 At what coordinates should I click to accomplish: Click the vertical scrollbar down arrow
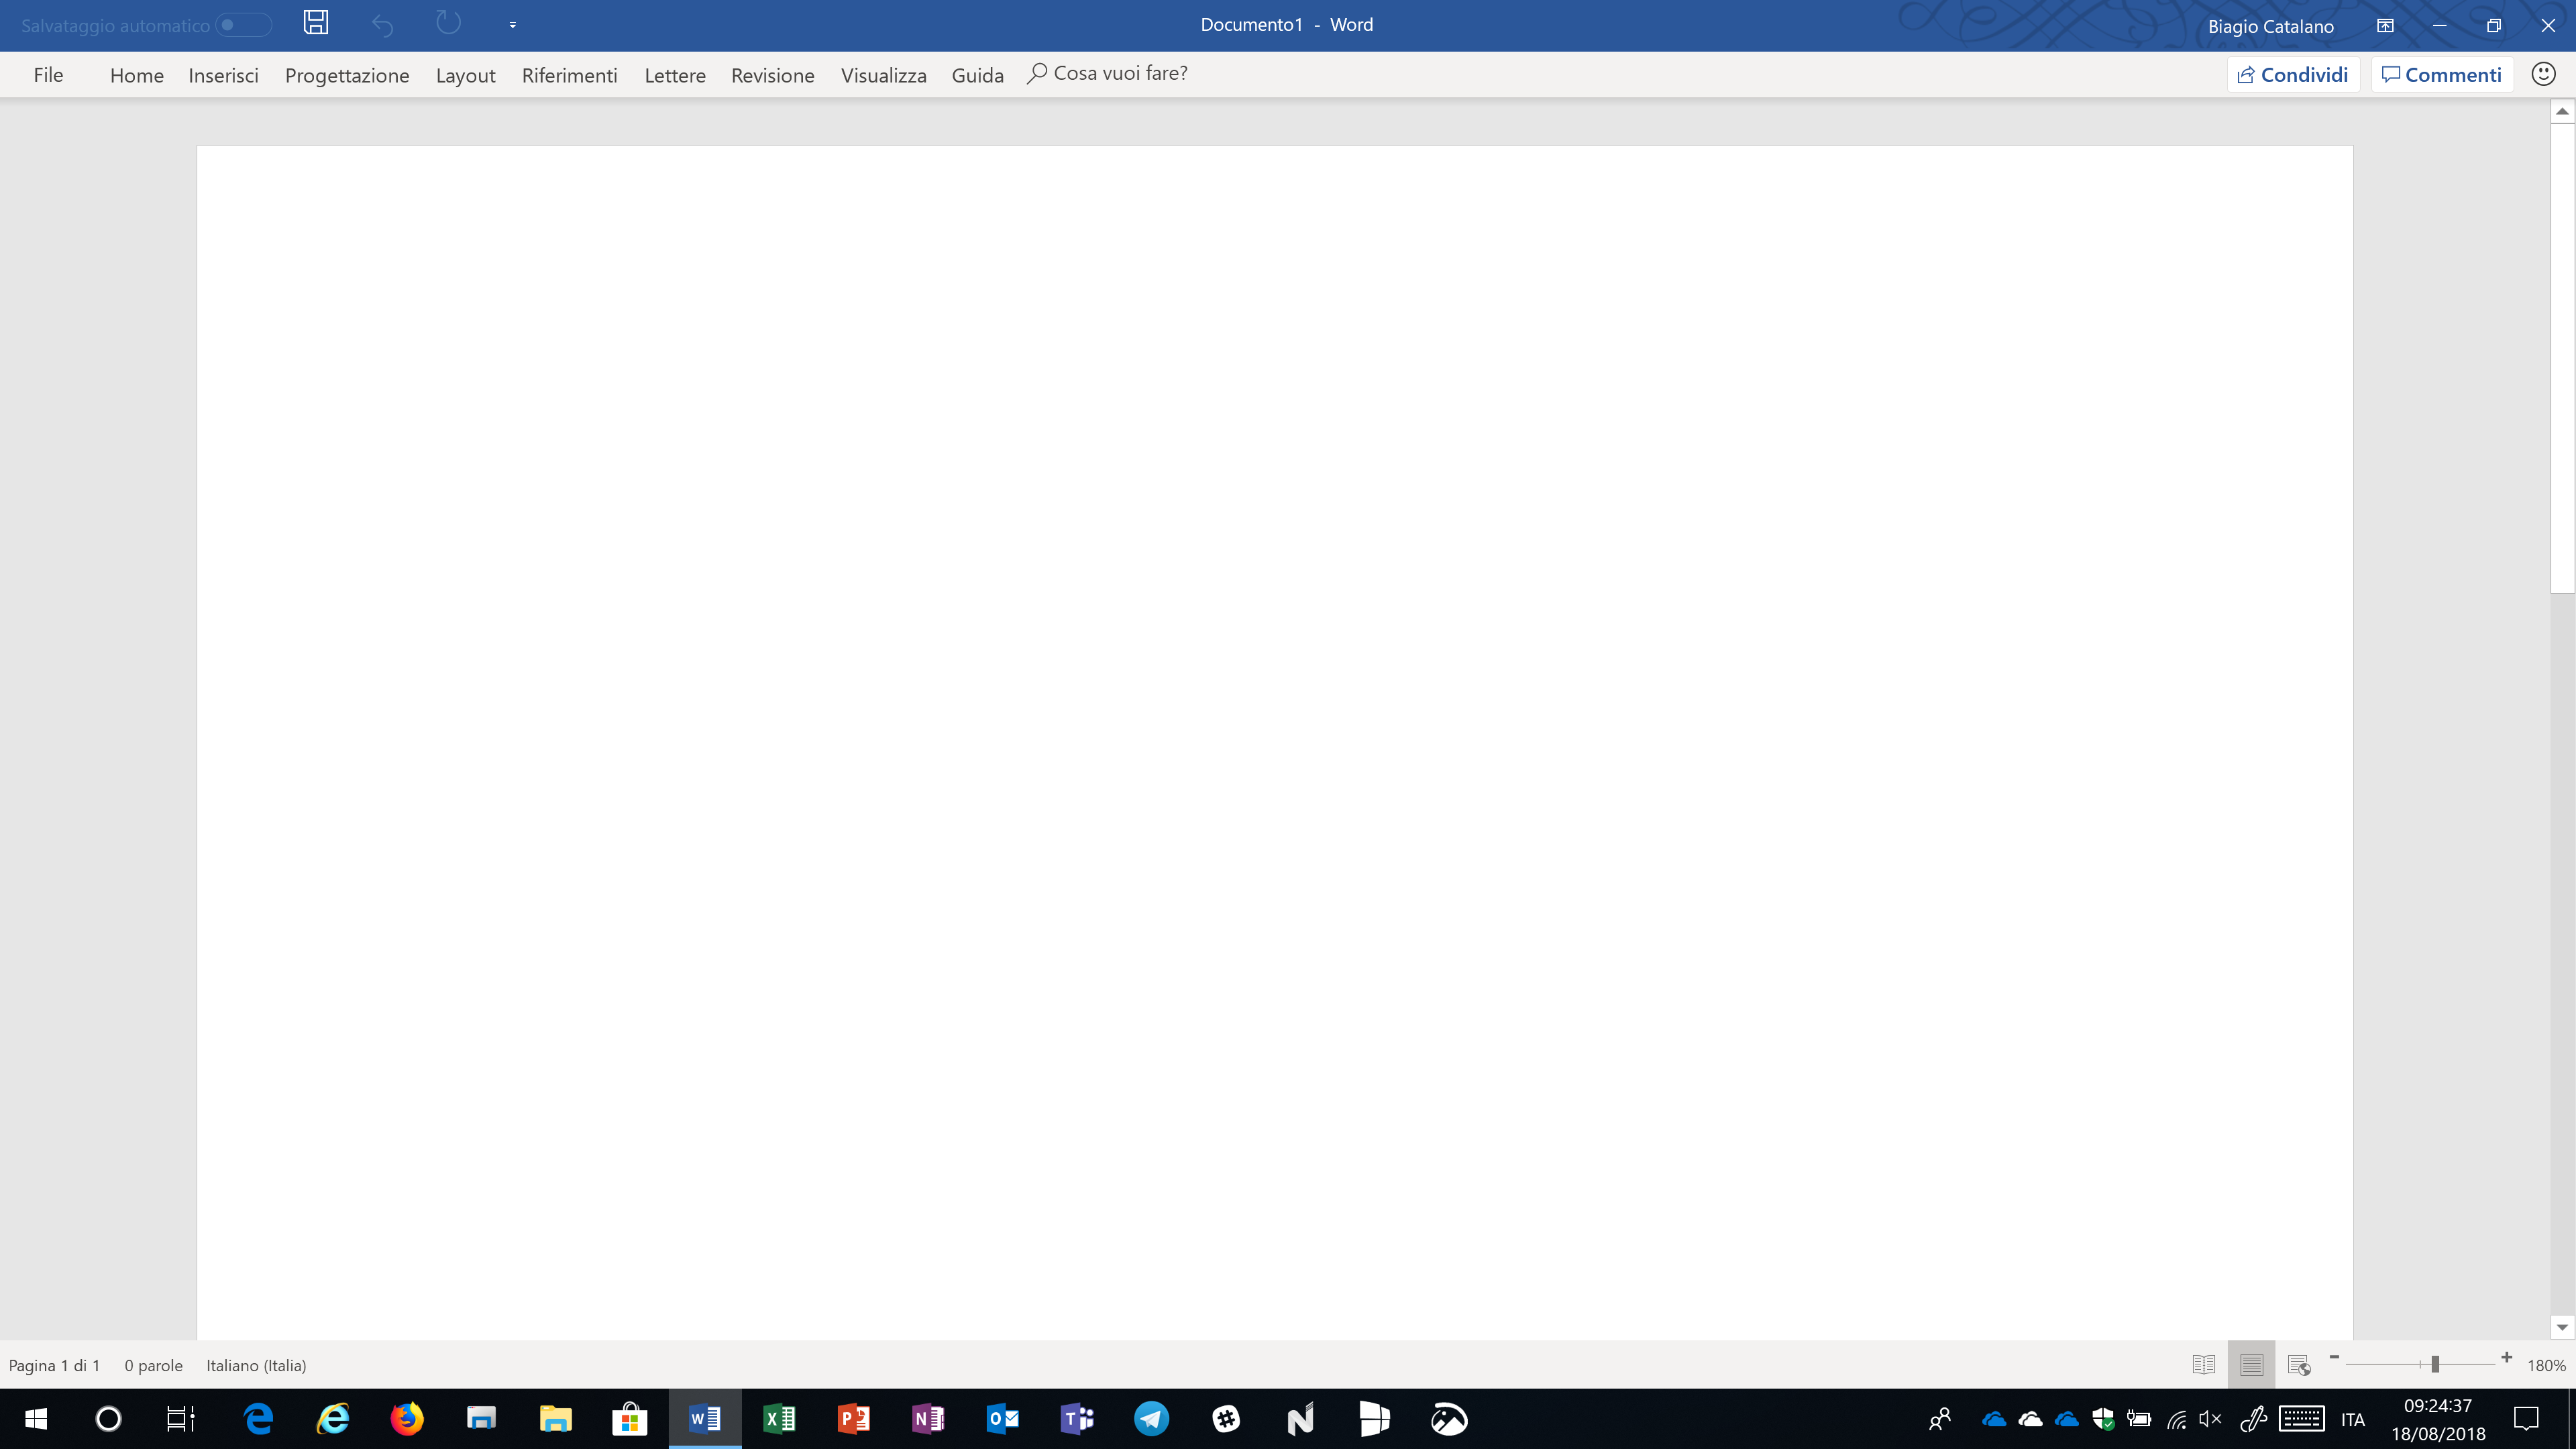[2562, 1327]
